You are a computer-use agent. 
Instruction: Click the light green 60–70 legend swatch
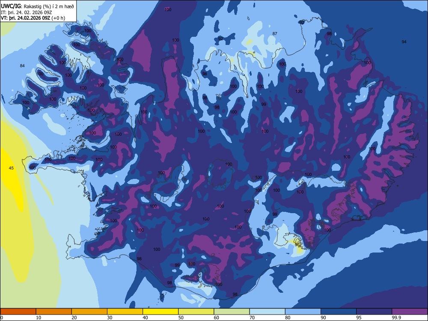click(232, 312)
